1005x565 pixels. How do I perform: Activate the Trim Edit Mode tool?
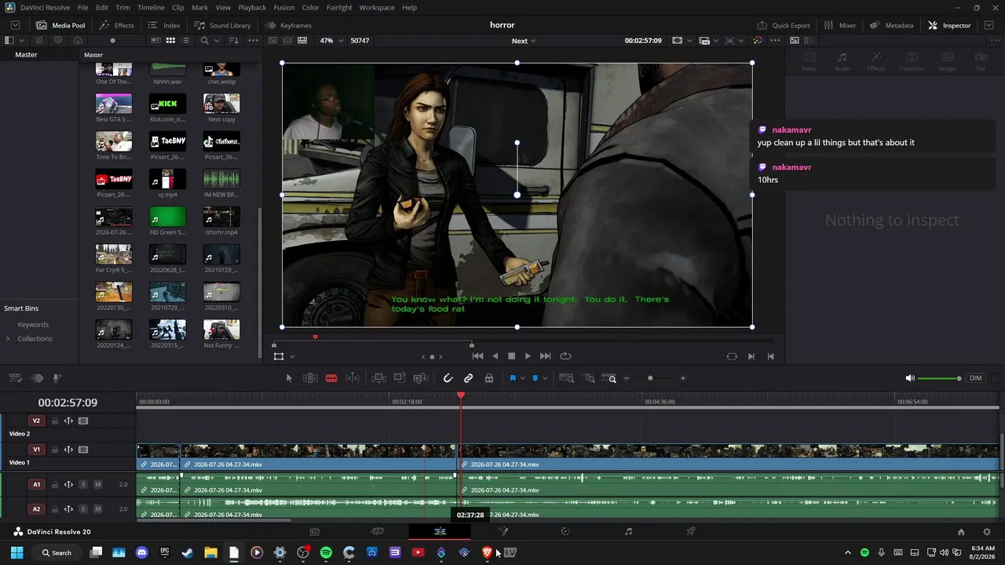tap(310, 378)
